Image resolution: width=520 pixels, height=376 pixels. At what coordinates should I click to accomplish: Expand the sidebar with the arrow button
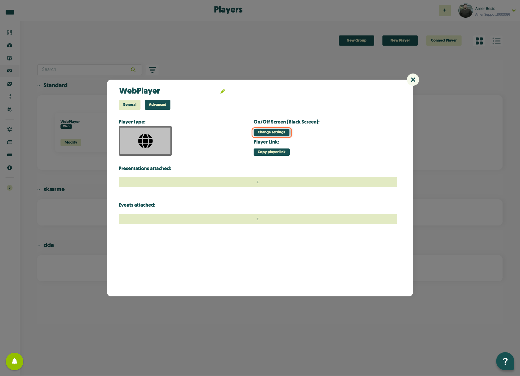[x=10, y=188]
